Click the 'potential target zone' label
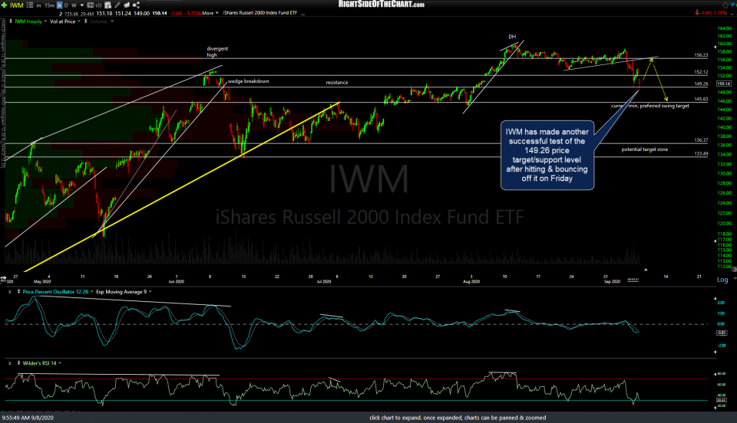 (x=644, y=149)
